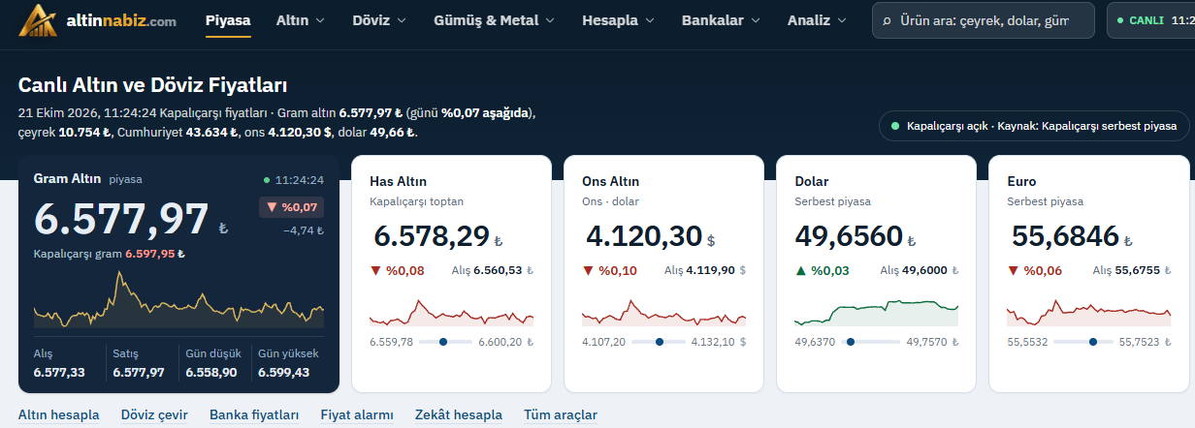Screen dimensions: 1195x428
Task: Expand the Analiz dropdown menu
Action: pos(817,20)
